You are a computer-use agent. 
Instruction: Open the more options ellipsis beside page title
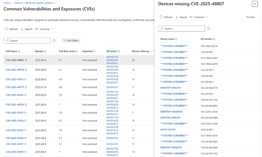[x=101, y=9]
